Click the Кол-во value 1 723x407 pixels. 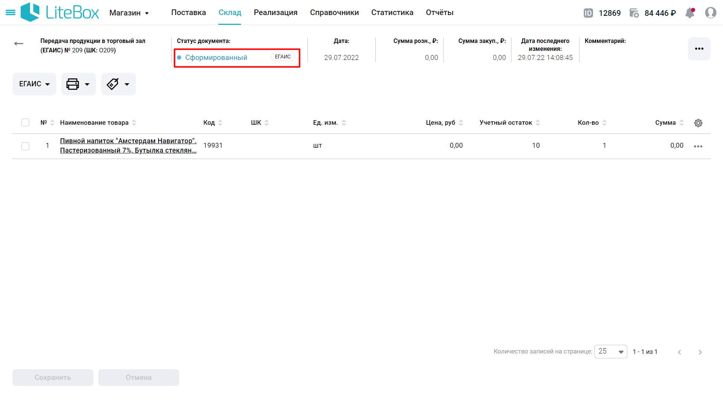(604, 145)
